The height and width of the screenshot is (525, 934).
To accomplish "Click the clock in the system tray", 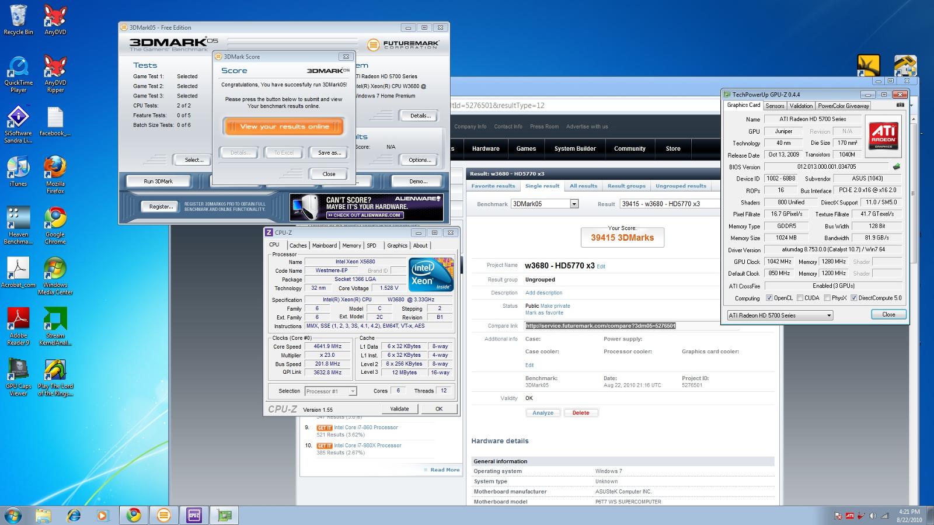I will (909, 515).
